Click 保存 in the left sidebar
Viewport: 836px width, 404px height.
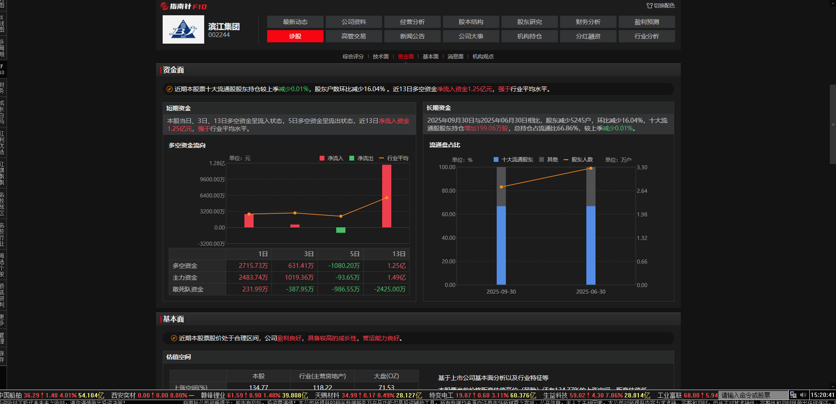pyautogui.click(x=2, y=356)
